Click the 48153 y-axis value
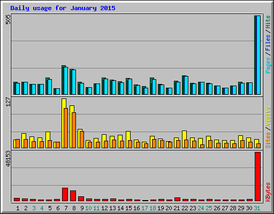274x214 pixels. click(8, 159)
